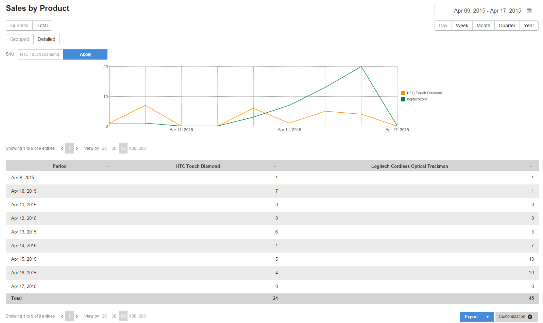View by 30 entries in top pagination
This screenshot has height=323, width=543.
click(x=114, y=148)
